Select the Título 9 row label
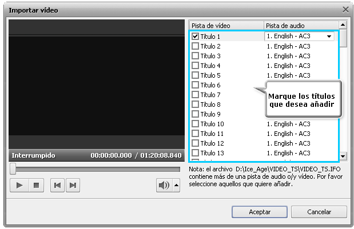Image resolution: width=354 pixels, height=229 pixels. click(210, 114)
